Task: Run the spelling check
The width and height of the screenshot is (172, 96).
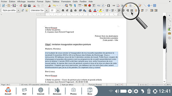Action: (x=71, y=6)
